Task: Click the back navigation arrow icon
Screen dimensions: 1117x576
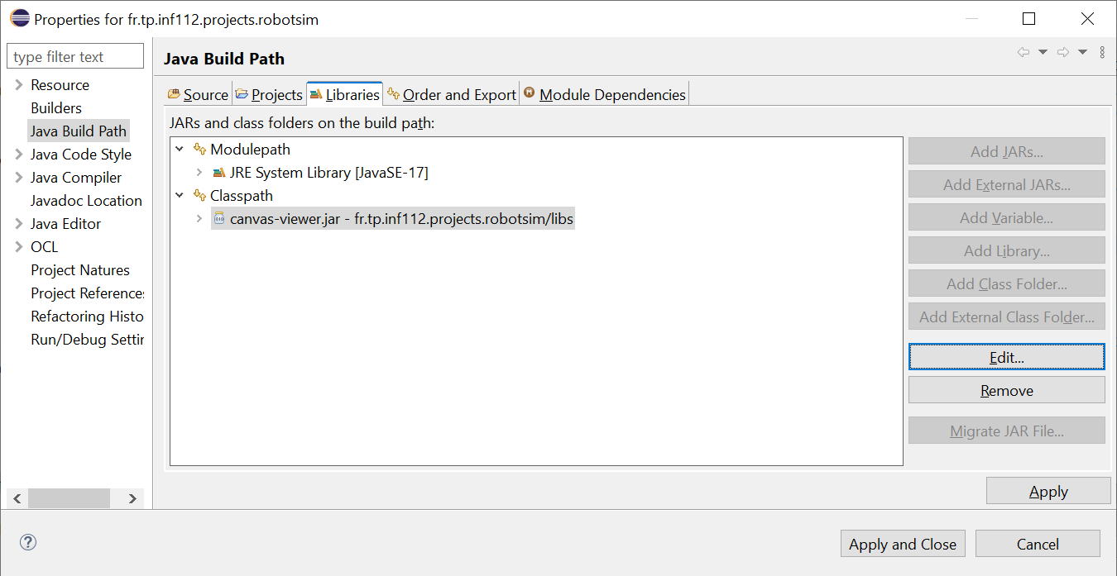Action: coord(1024,52)
